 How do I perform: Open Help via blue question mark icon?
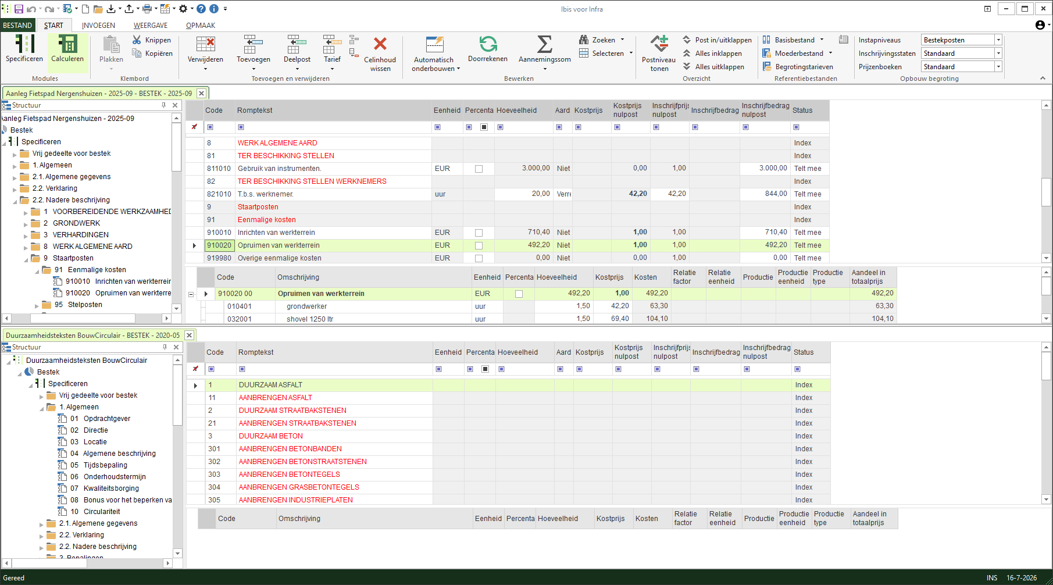pyautogui.click(x=201, y=9)
